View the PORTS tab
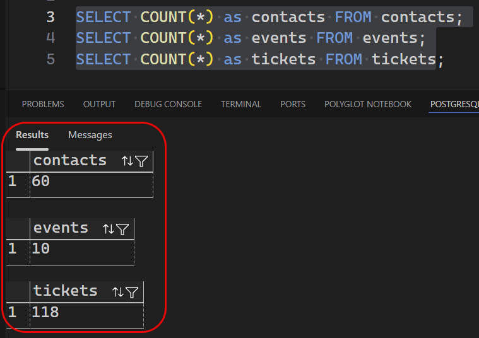The height and width of the screenshot is (338, 479). [x=293, y=104]
